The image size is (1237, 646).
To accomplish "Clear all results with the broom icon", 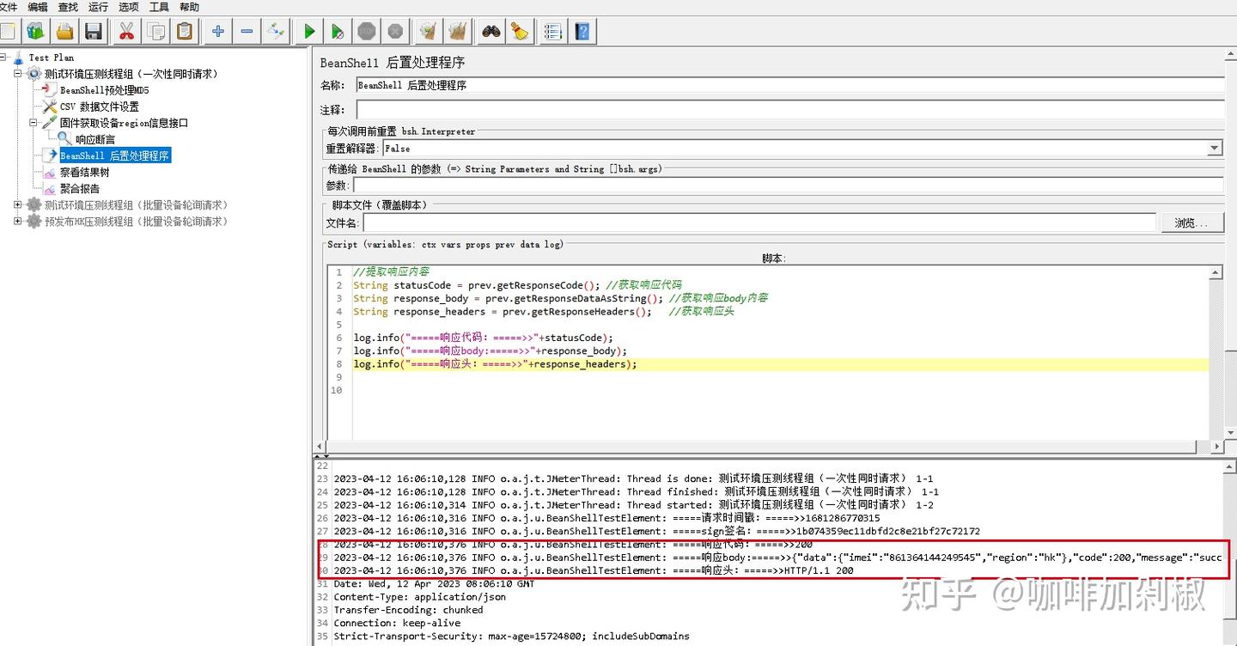I will [x=458, y=30].
